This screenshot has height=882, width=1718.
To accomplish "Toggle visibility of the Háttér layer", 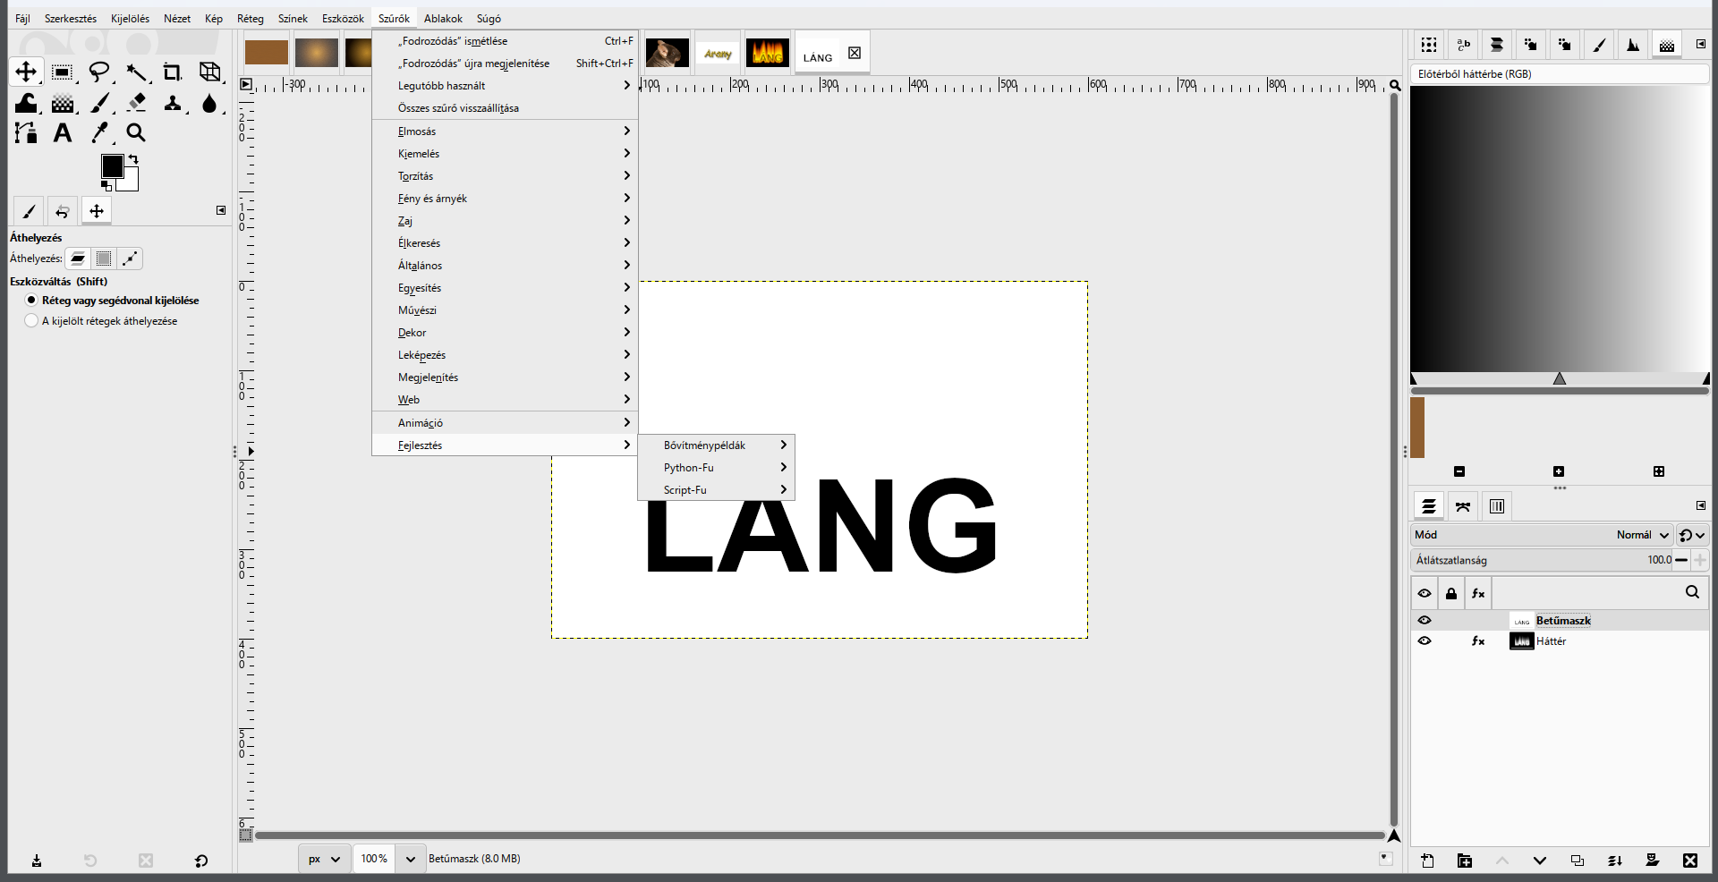I will click(1425, 640).
